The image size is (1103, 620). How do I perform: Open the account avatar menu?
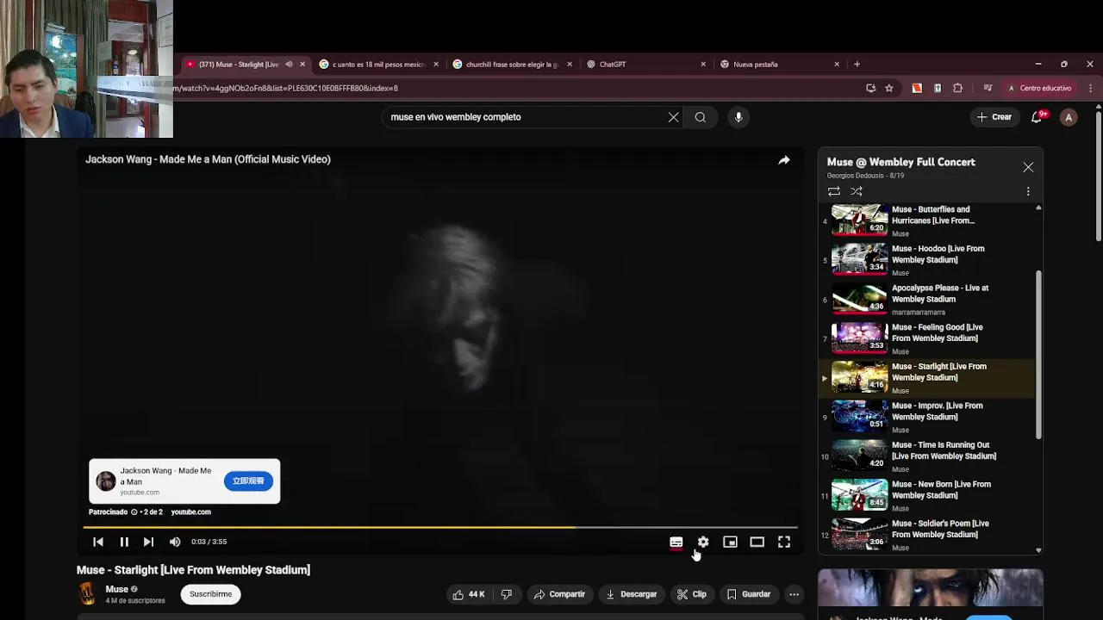1069,117
